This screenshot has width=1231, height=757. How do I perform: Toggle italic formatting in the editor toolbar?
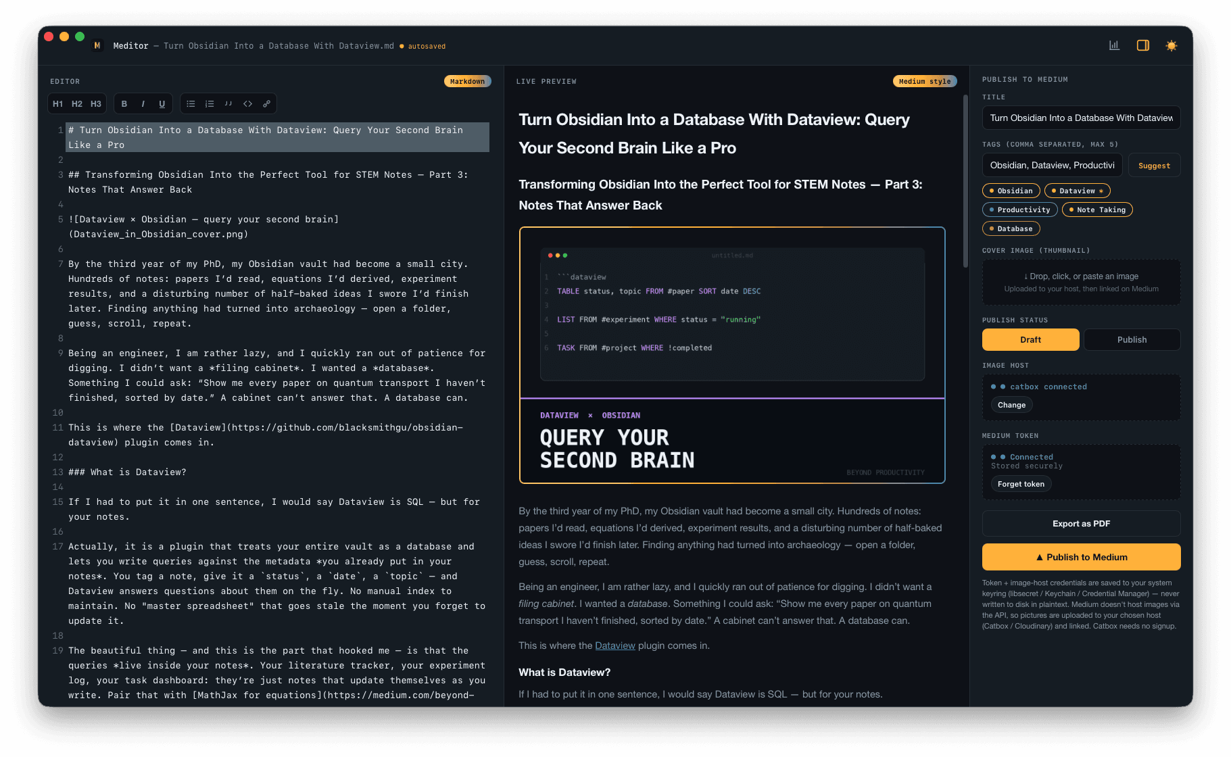click(143, 103)
